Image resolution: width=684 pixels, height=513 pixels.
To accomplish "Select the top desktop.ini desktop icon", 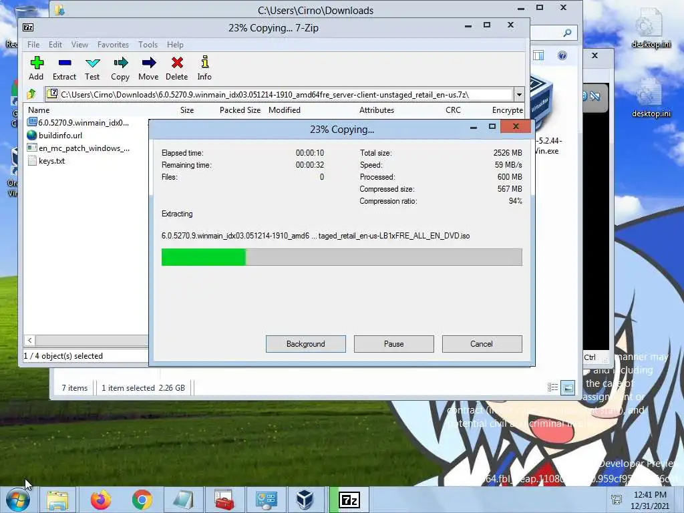I will tap(651, 28).
